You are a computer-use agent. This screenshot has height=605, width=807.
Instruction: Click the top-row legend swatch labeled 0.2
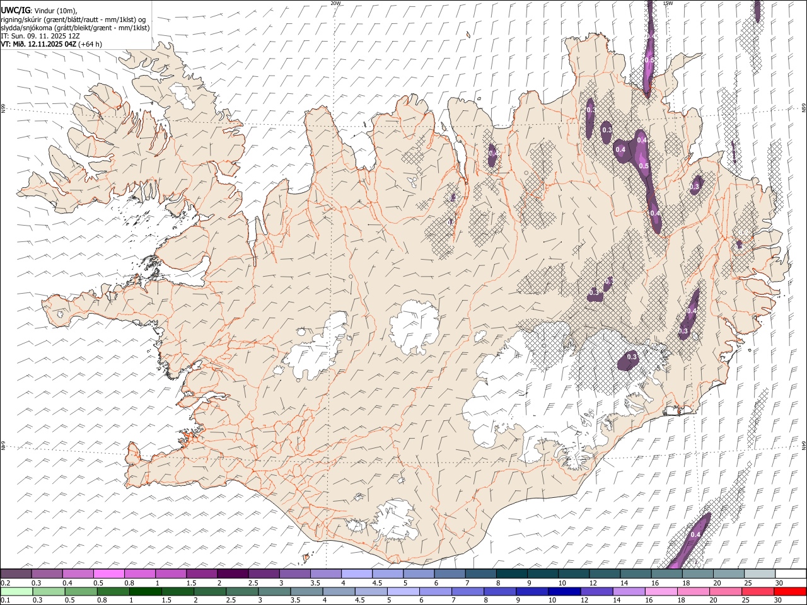16,573
